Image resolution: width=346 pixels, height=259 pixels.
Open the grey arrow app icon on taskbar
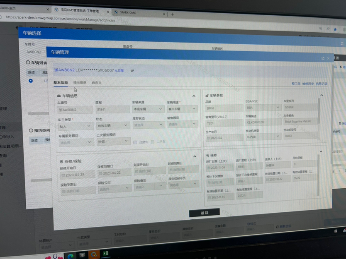(82, 255)
